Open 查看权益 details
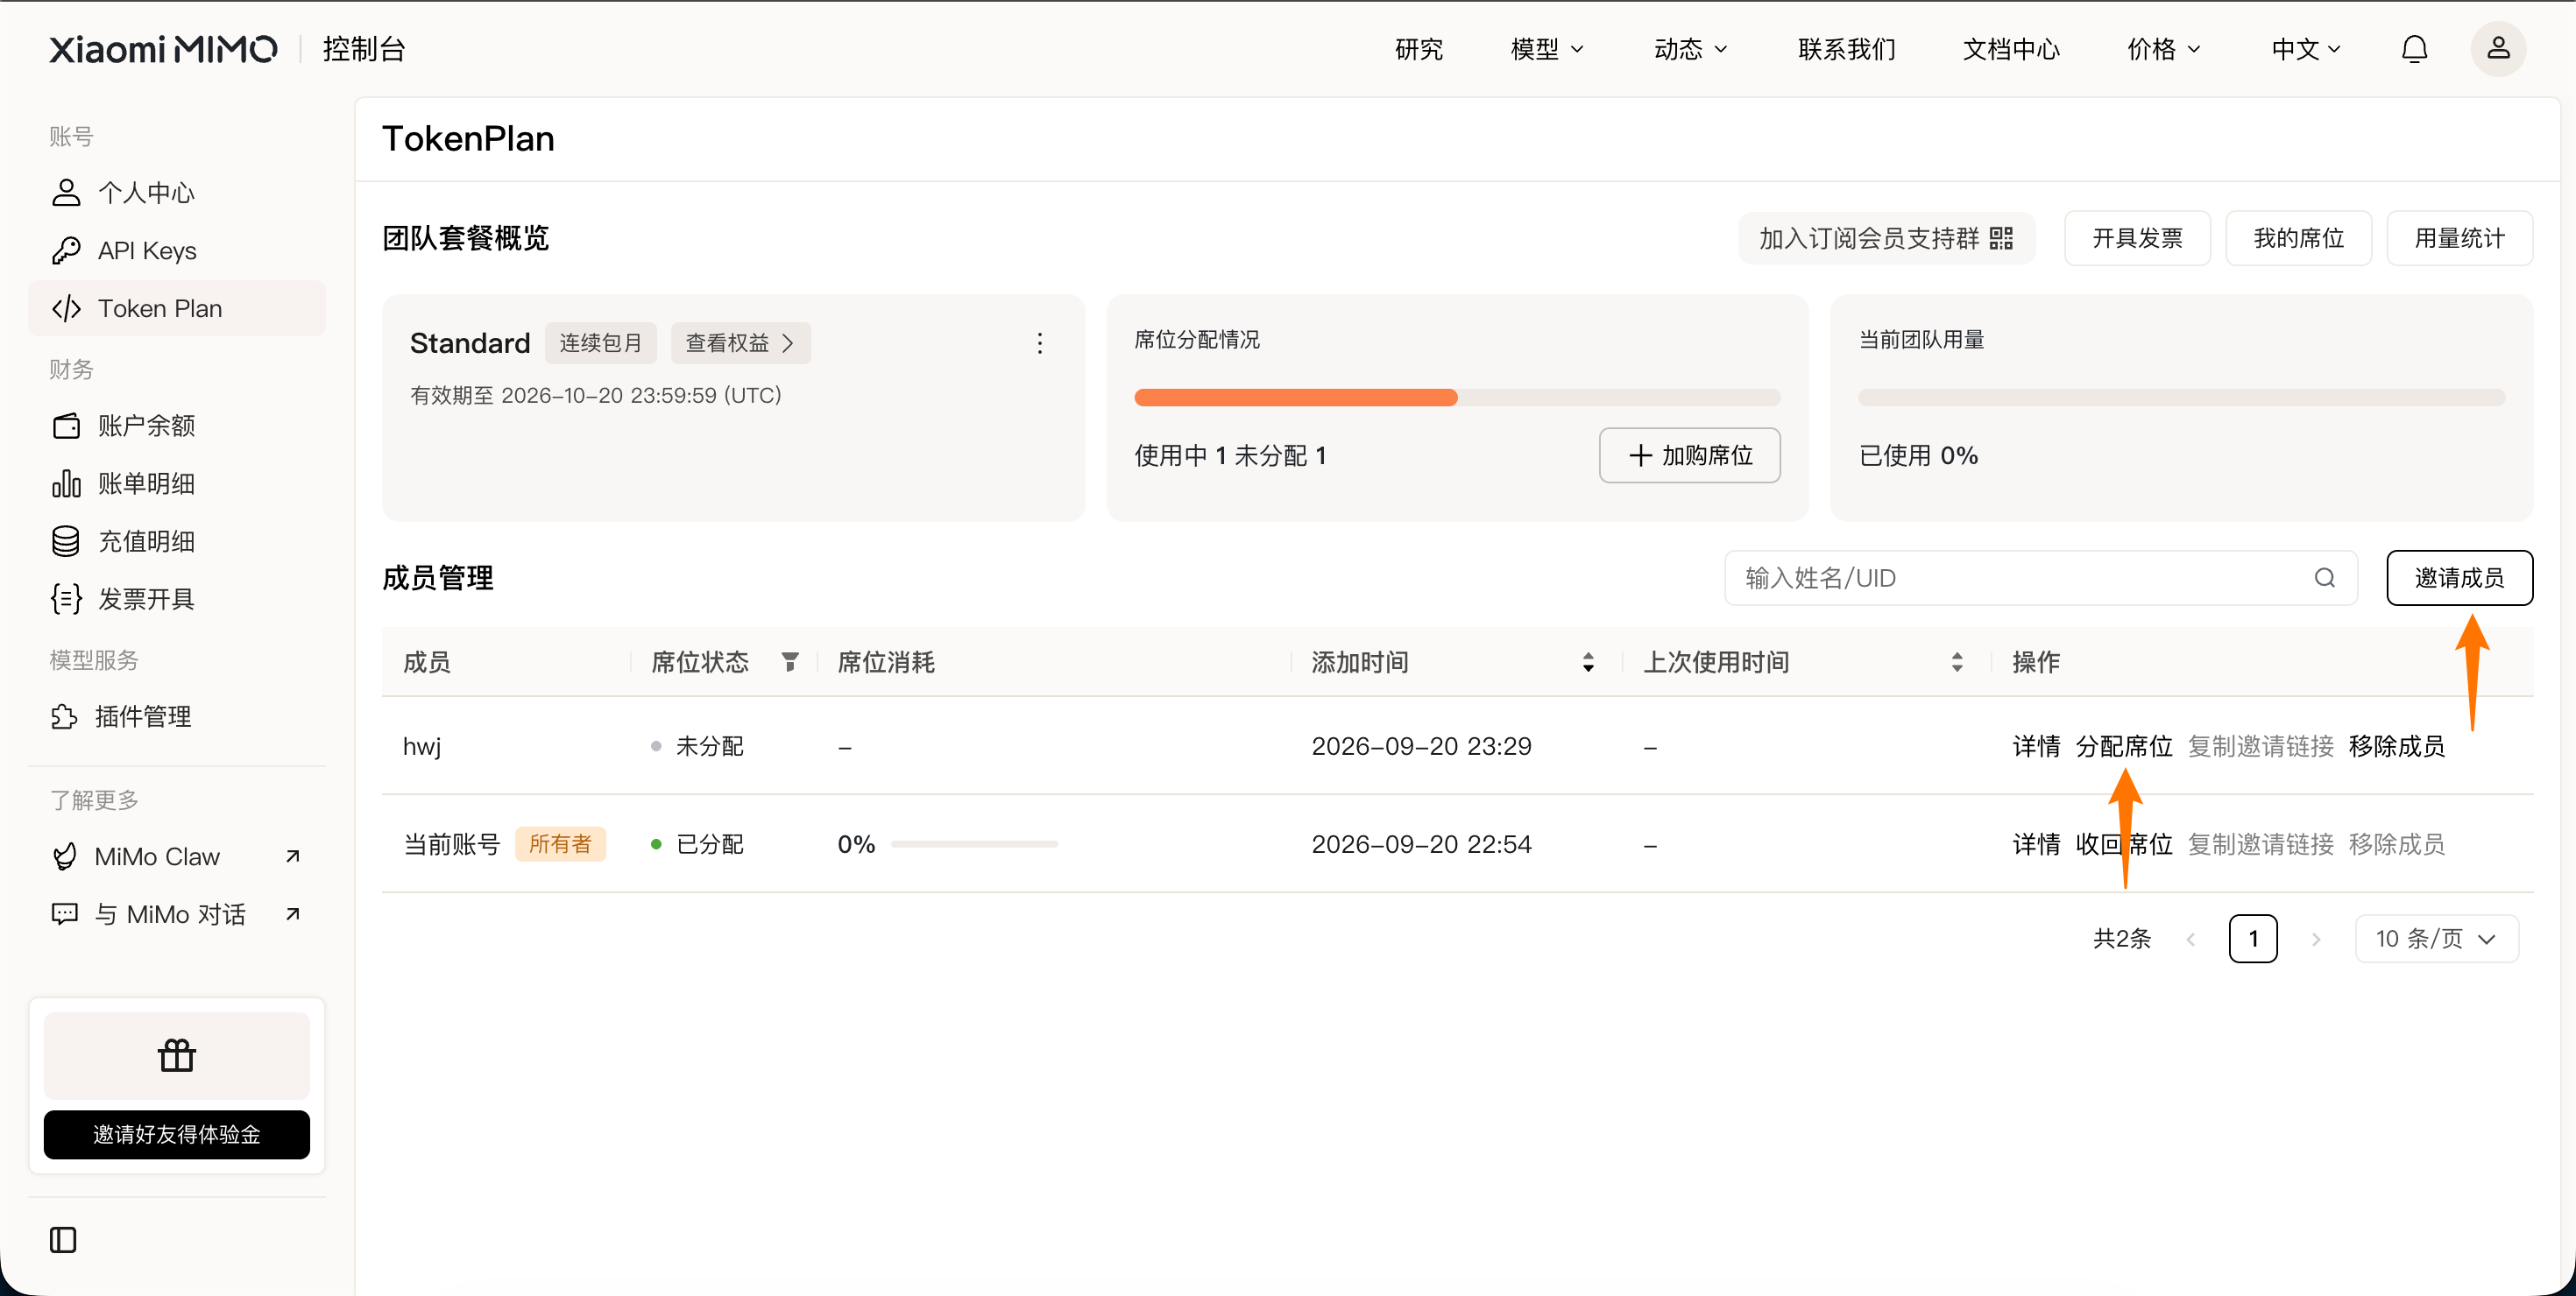Image resolution: width=2576 pixels, height=1296 pixels. point(740,342)
